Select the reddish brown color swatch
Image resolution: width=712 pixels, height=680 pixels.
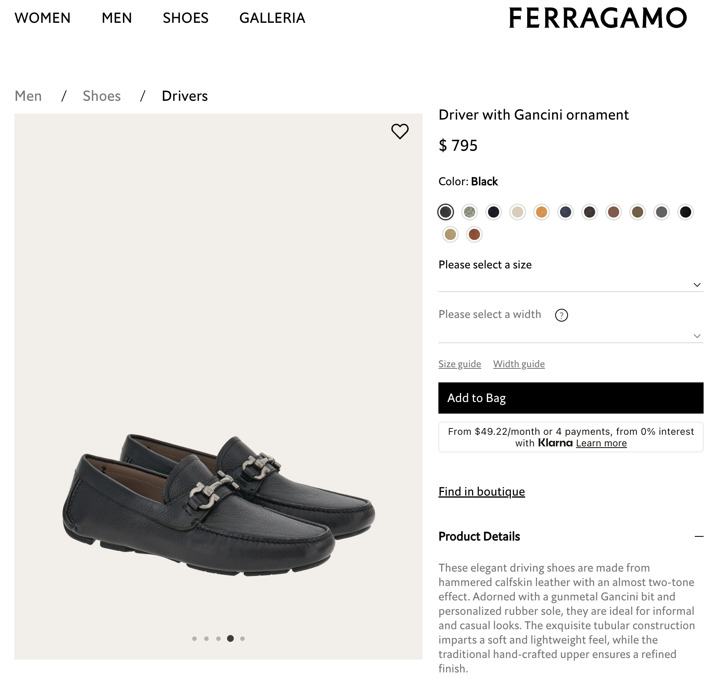tap(614, 212)
